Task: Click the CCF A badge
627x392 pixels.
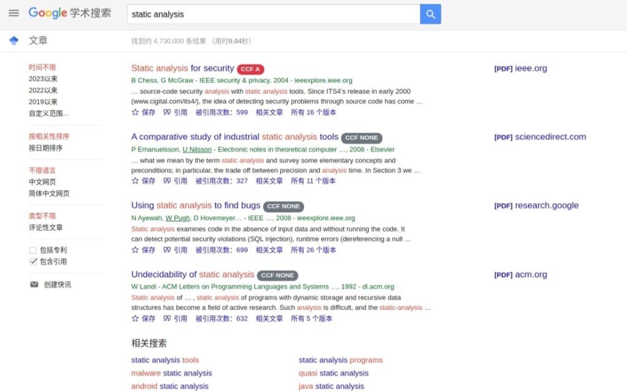Action: [x=250, y=69]
